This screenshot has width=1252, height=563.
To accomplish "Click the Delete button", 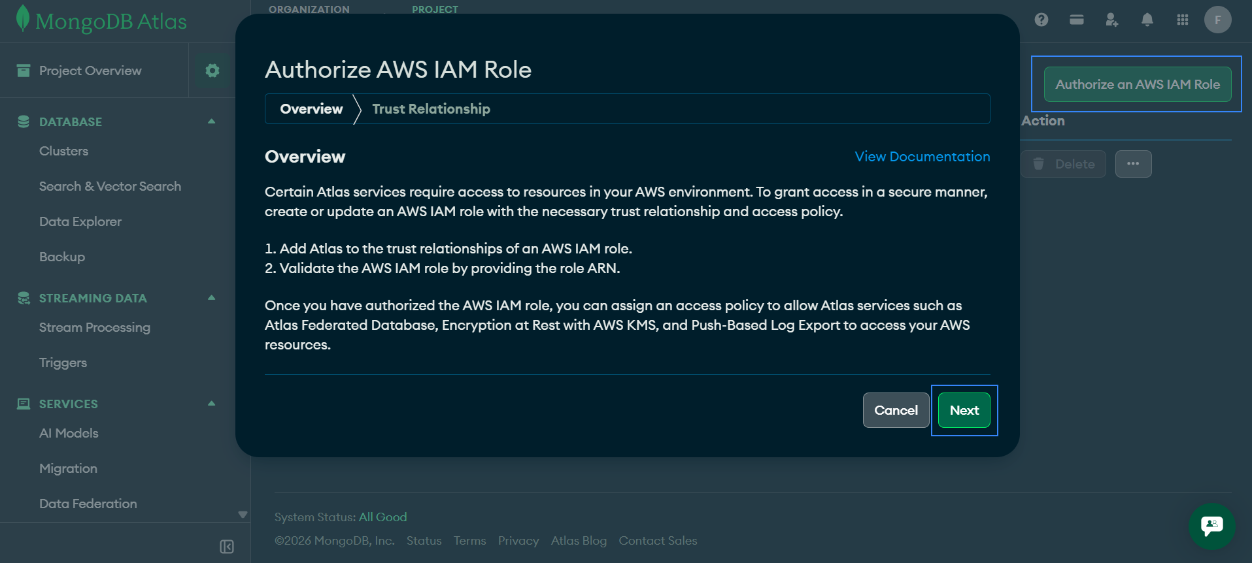I will 1063,164.
